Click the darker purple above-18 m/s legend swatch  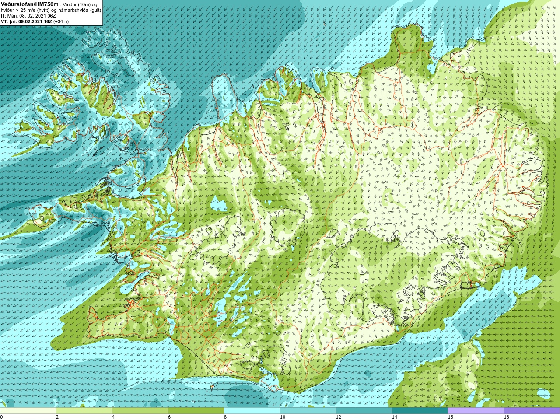pyautogui.click(x=532, y=411)
